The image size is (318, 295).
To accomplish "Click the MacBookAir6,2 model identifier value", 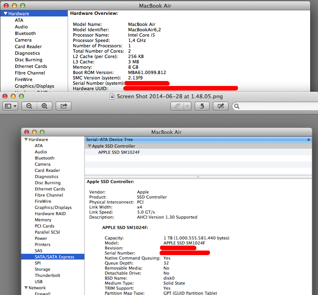I will pos(144,30).
